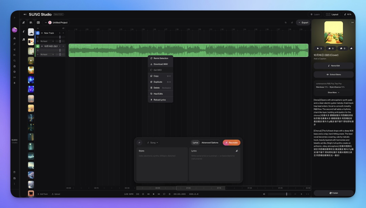Toggle solo S on New Track
The image size is (366, 208).
pyautogui.click(x=38, y=37)
